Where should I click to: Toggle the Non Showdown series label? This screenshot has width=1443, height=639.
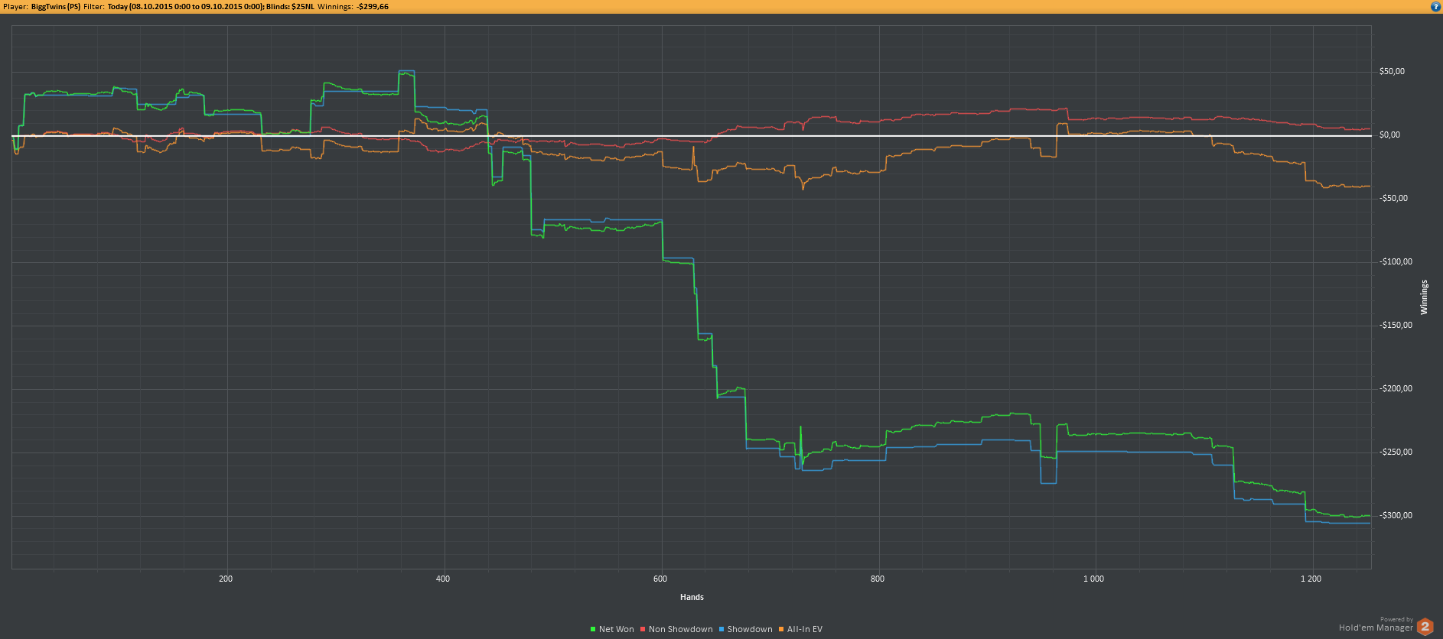coord(681,629)
